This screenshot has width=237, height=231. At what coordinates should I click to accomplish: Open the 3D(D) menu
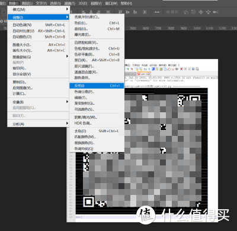click(83, 4)
